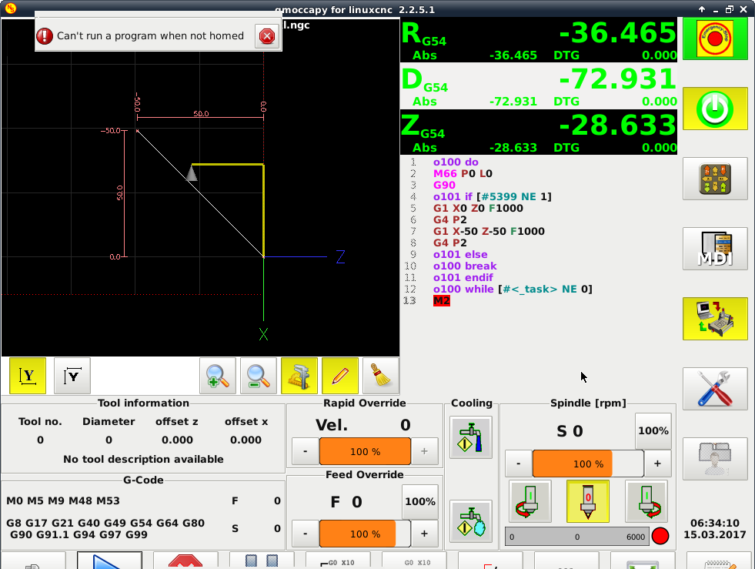Select the highlighted 'M2' line
The width and height of the screenshot is (755, 569).
coord(442,300)
